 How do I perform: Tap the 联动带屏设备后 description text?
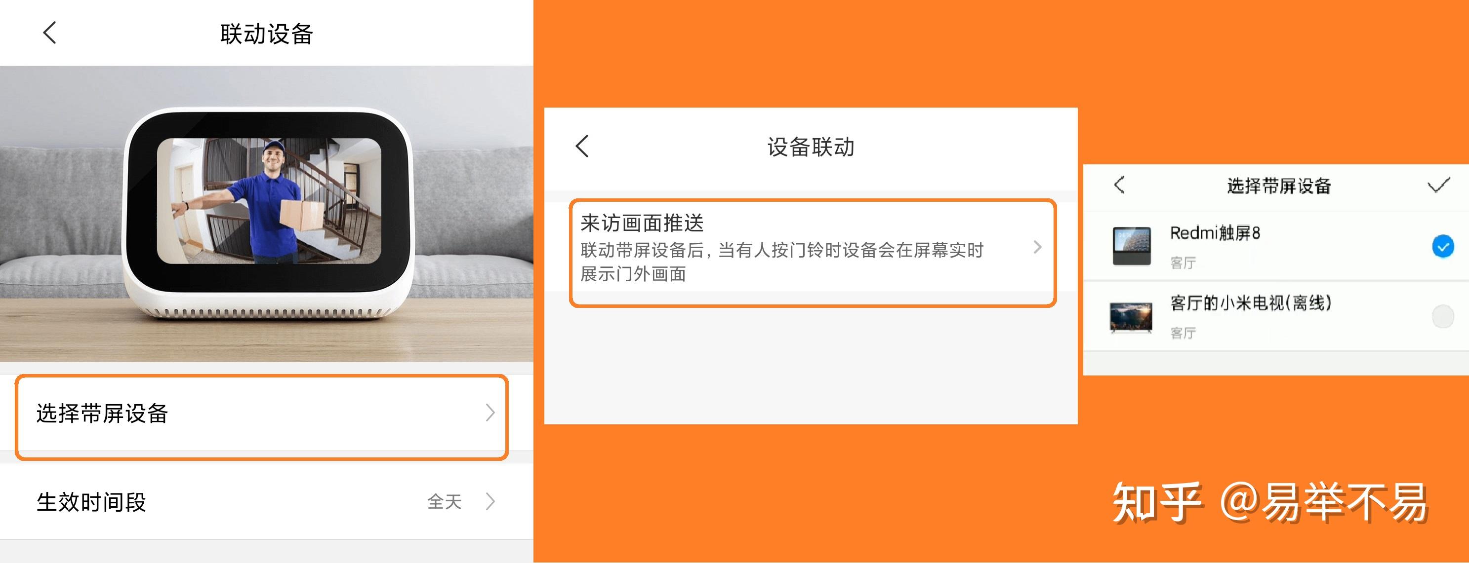782,262
